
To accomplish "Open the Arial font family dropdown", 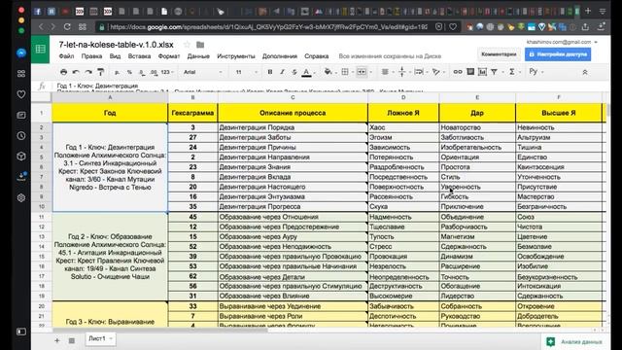I will coord(202,72).
